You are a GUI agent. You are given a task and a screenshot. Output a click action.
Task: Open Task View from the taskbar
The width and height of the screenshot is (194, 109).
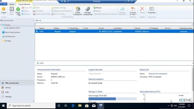[66, 106]
